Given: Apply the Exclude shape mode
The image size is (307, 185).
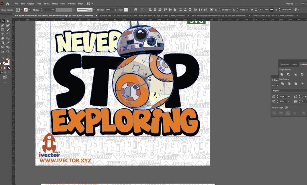Looking at the screenshot, I should point(302,74).
